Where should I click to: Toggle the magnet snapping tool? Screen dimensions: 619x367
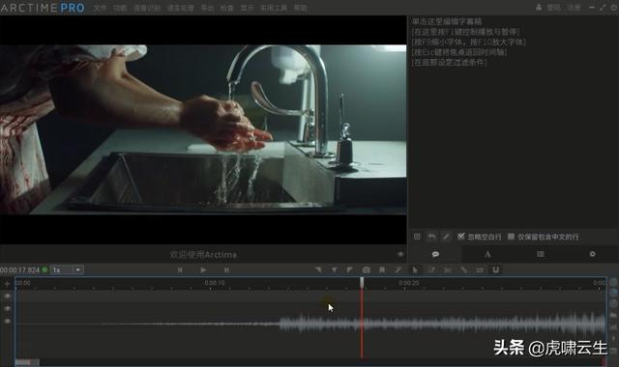coord(496,270)
